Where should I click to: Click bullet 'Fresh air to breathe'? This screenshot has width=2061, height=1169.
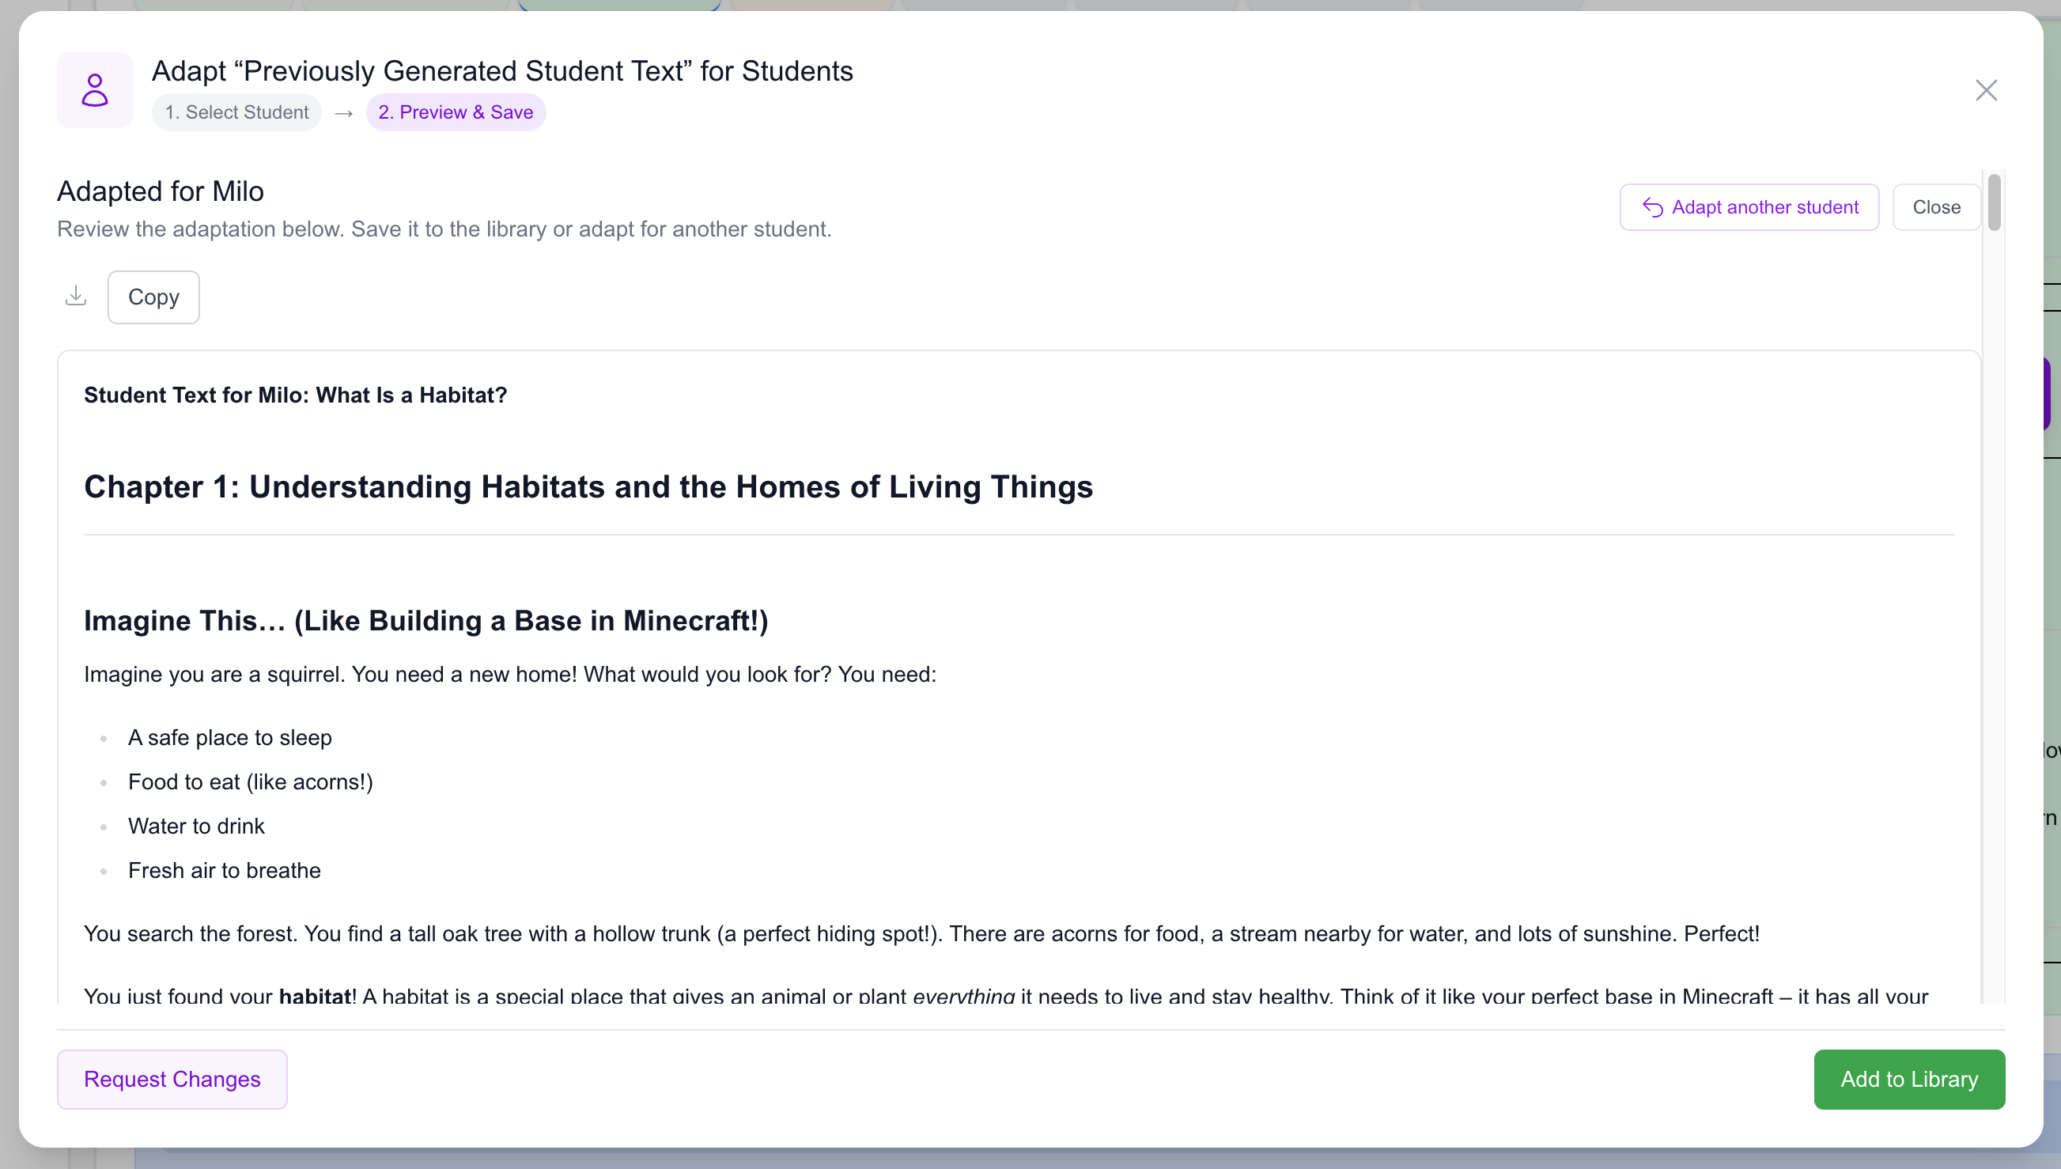[224, 870]
